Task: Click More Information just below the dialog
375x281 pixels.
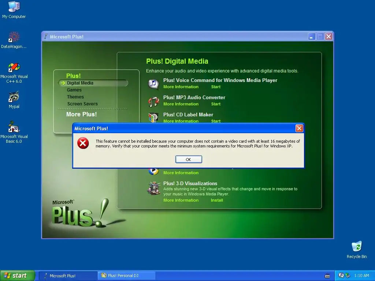Action: tap(181, 173)
